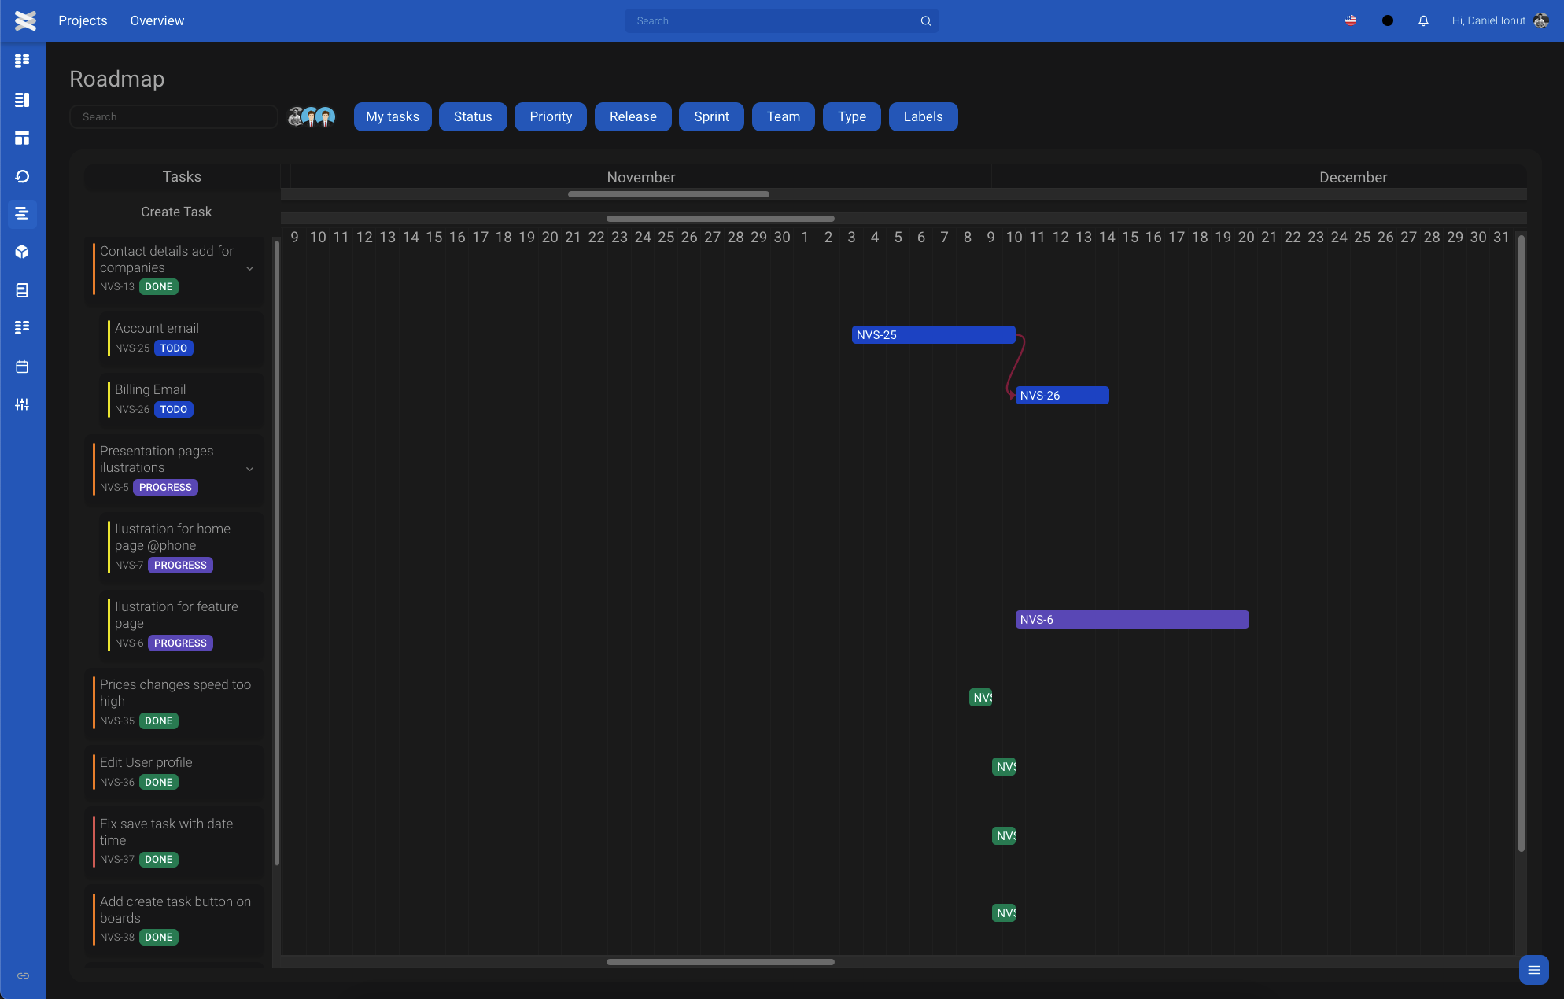The width and height of the screenshot is (1564, 999).
Task: Open the book documentation icon in sidebar
Action: (22, 290)
